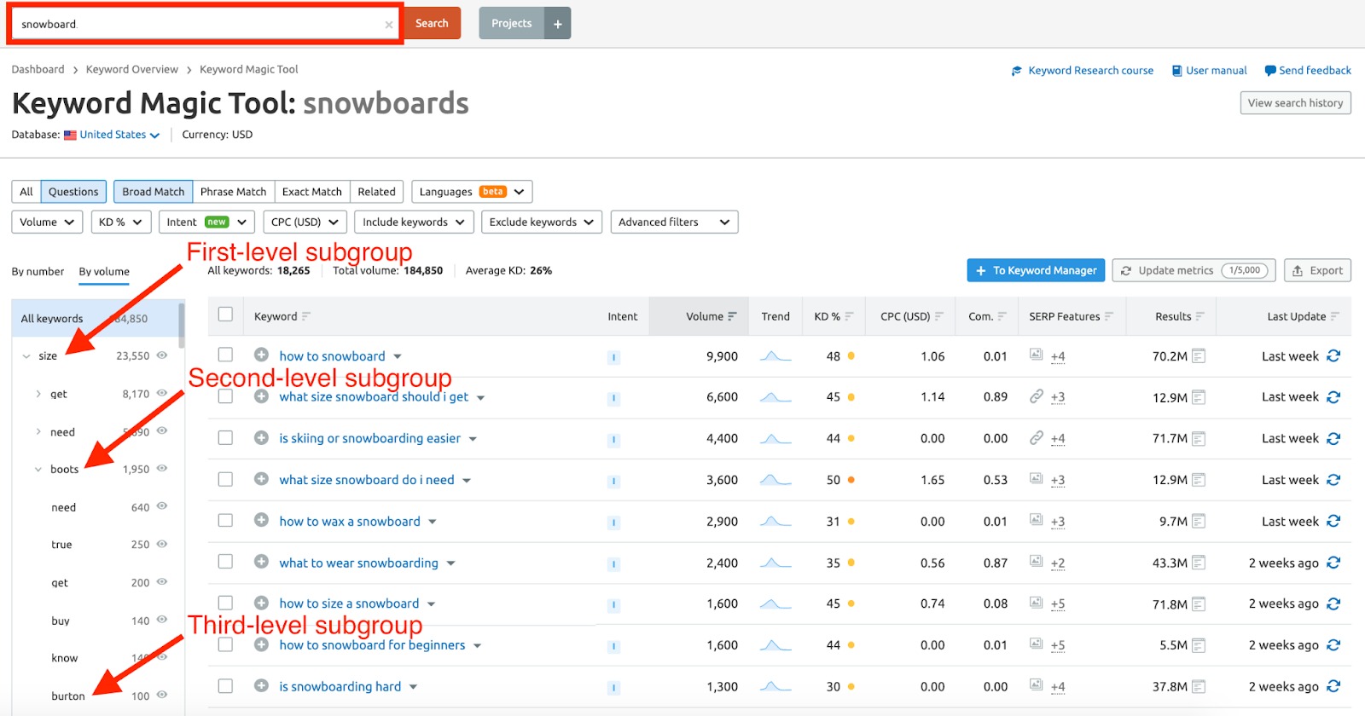This screenshot has height=716, width=1365.
Task: View SERP snapshot for 'how to snowboard' results
Action: 1199,356
